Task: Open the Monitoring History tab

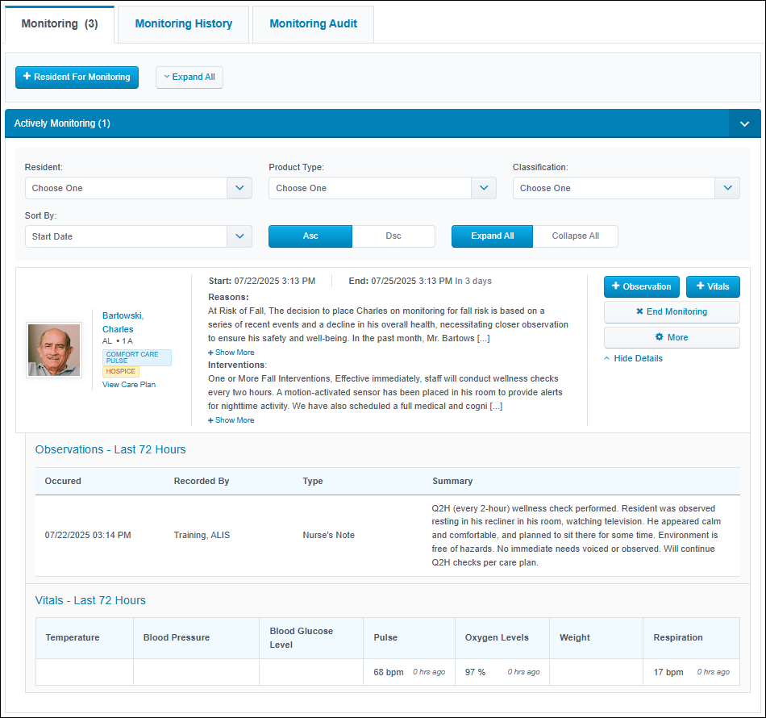Action: point(184,24)
